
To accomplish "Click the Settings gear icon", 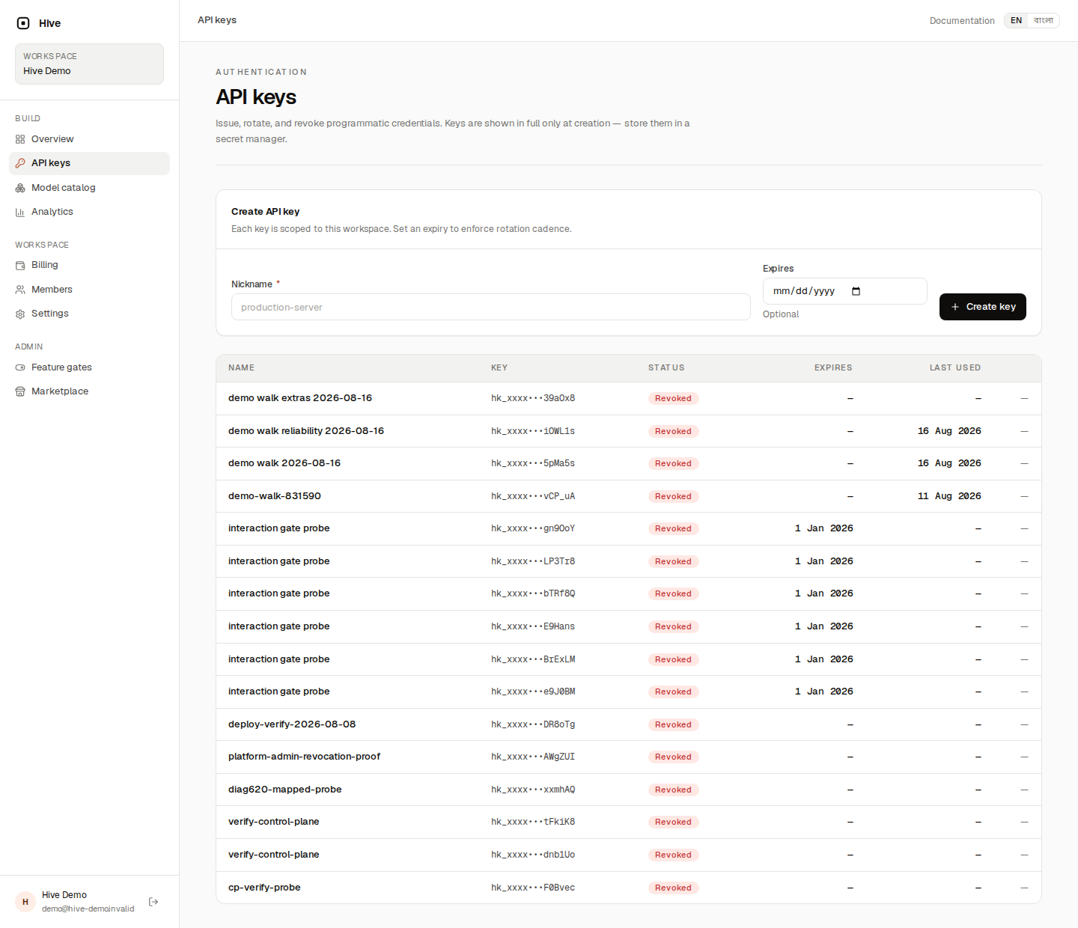I will click(x=20, y=314).
